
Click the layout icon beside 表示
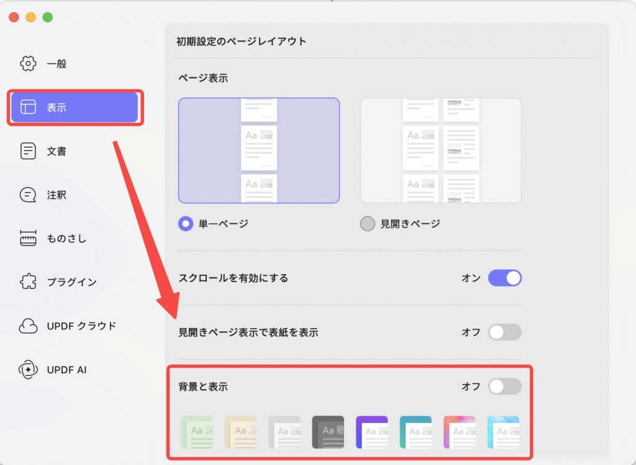(28, 107)
